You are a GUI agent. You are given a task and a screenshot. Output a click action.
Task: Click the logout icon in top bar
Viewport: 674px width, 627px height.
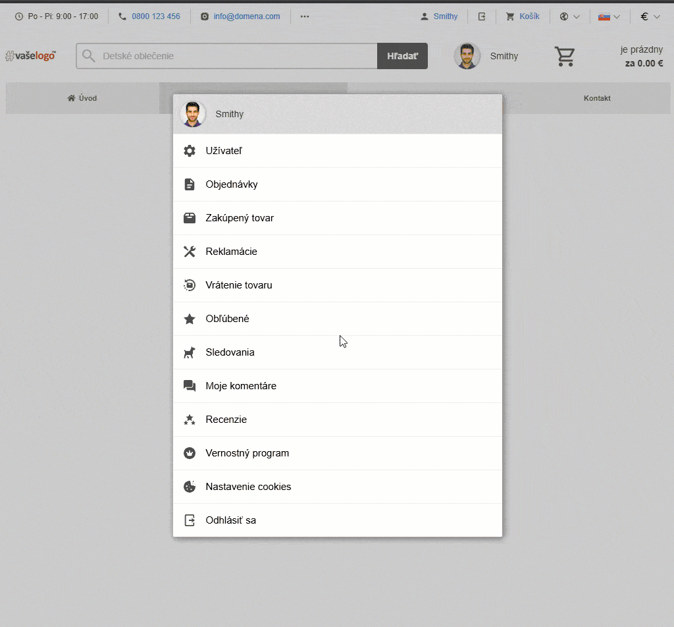pyautogui.click(x=482, y=16)
